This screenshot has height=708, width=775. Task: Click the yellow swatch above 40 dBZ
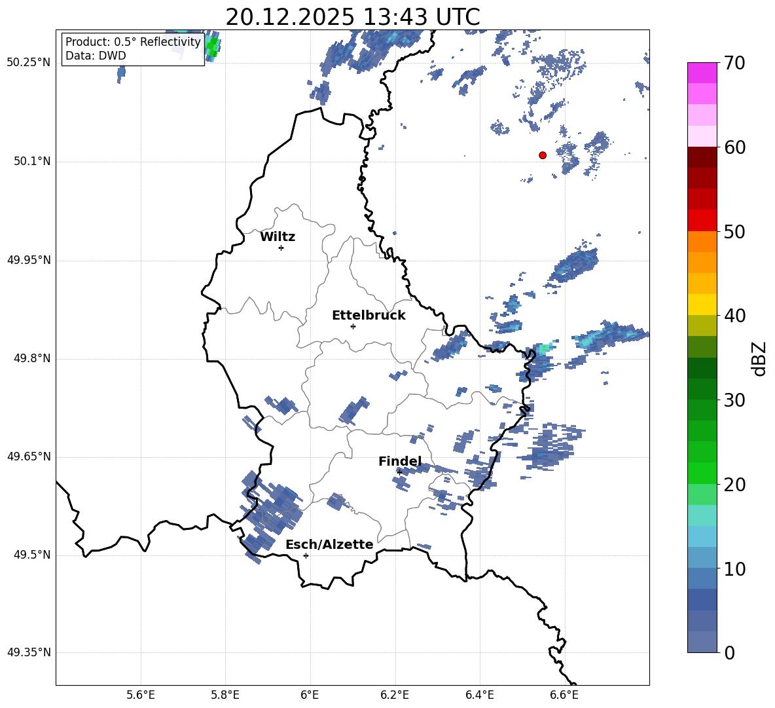[x=702, y=305]
